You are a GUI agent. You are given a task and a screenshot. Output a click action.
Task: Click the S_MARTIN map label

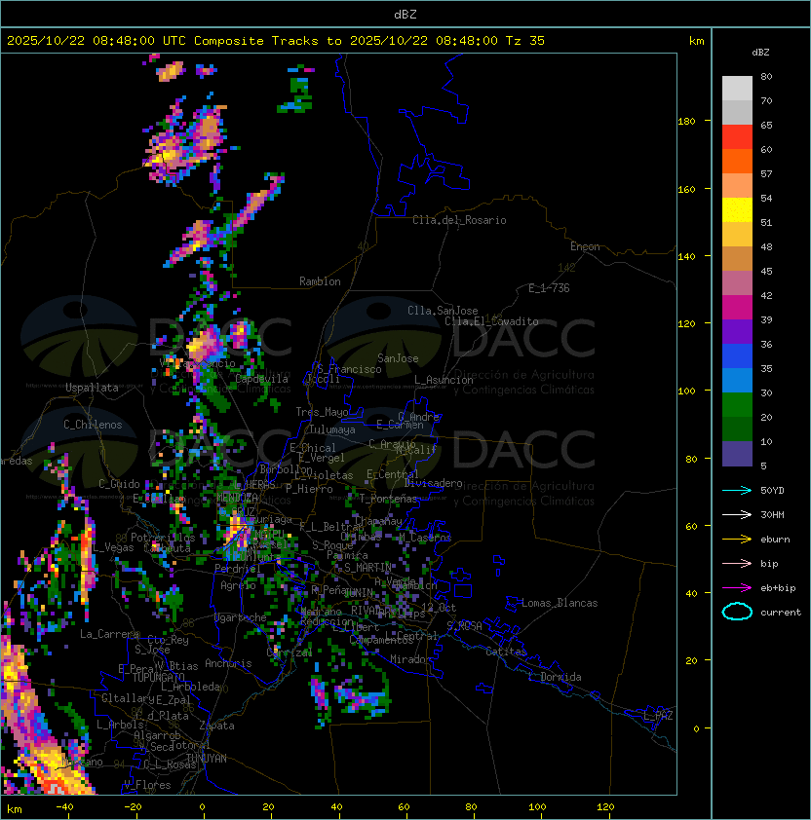[367, 568]
